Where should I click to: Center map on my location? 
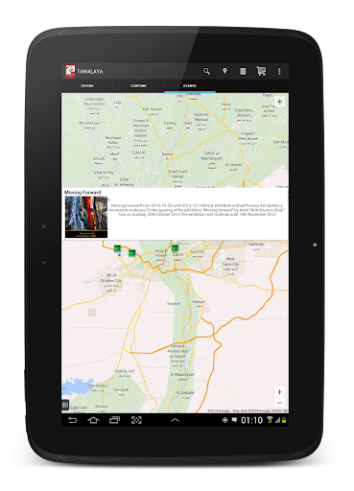coord(279,102)
